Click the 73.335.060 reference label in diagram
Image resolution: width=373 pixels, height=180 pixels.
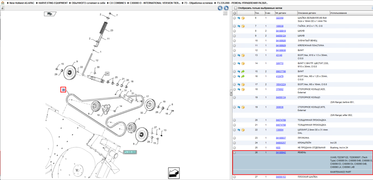[x=130, y=152]
